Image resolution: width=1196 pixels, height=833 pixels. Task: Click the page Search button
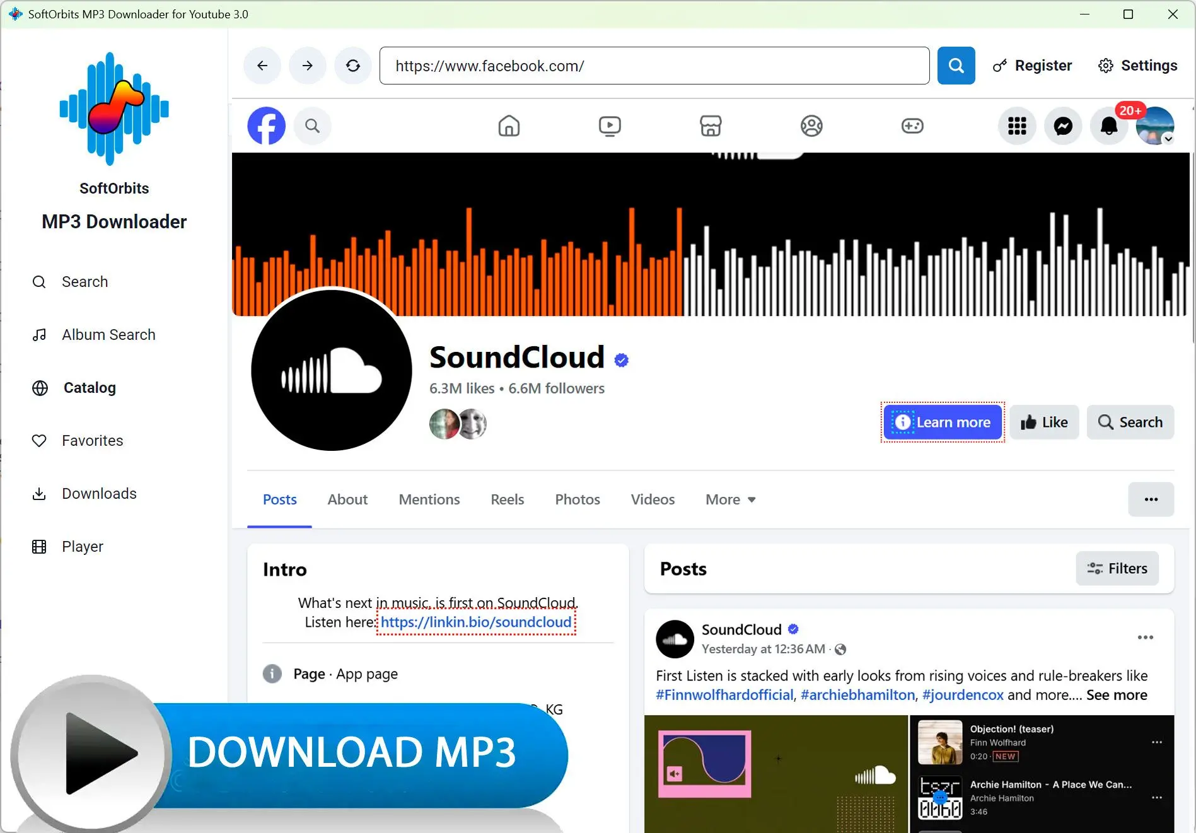coord(1130,422)
